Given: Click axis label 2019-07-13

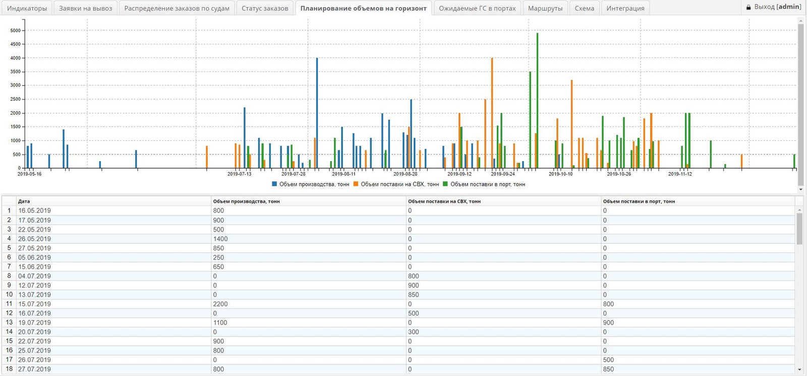Looking at the screenshot, I should coord(240,174).
